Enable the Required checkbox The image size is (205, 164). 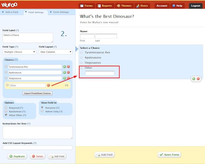[x=6, y=107]
